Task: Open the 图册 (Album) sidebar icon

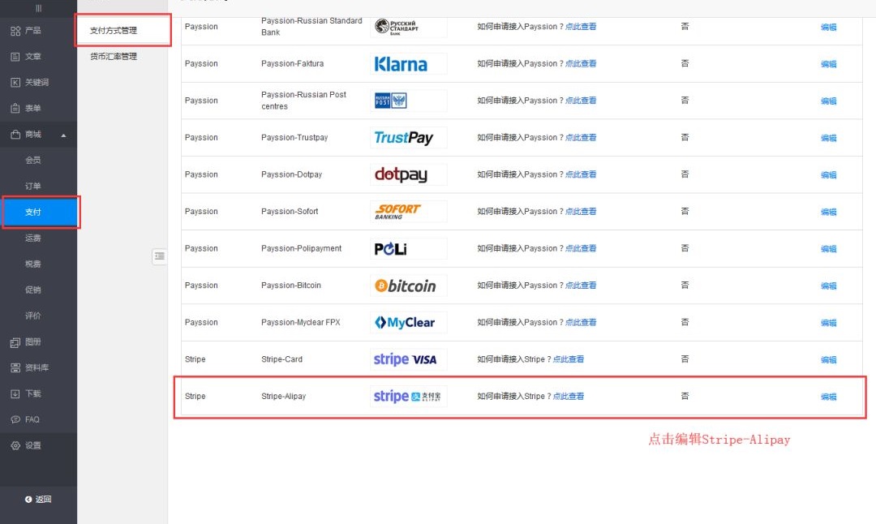Action: pyautogui.click(x=15, y=342)
